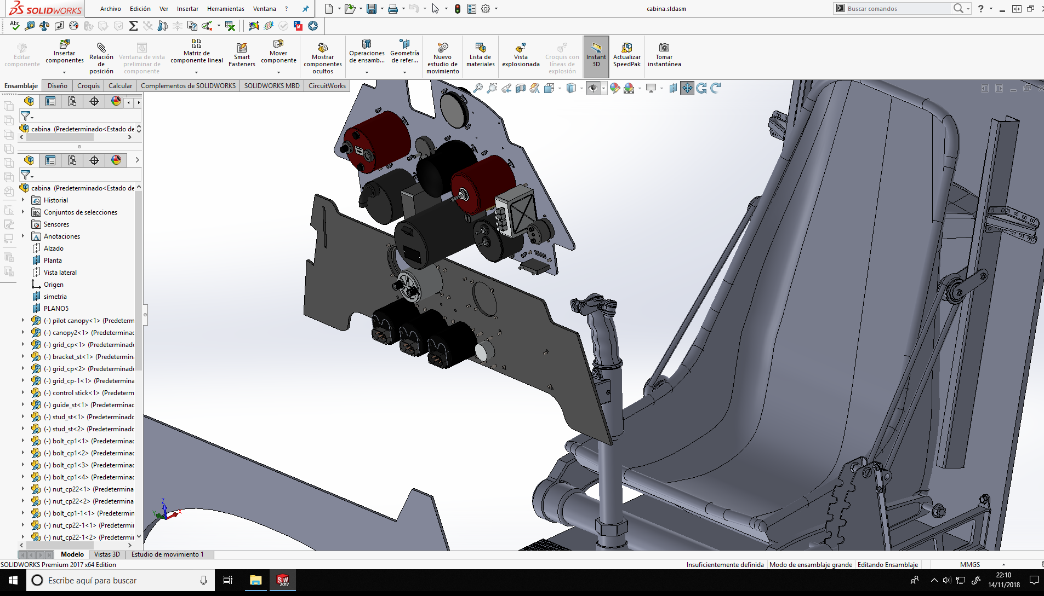Click the Zoom to Fit magnifier icon

coord(478,88)
